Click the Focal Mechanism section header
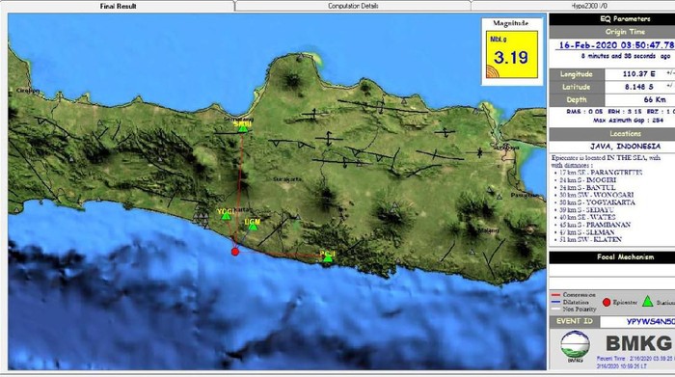The height and width of the screenshot is (377, 675). pos(612,257)
